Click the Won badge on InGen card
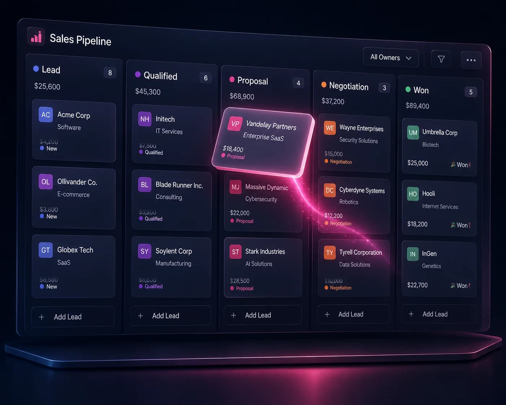This screenshot has height=405, width=506. [x=460, y=286]
